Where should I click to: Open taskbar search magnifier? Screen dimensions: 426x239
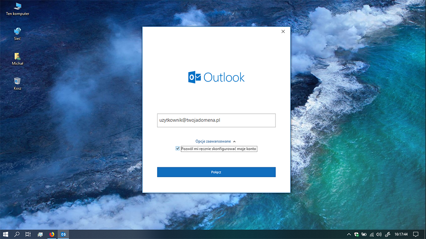[17, 234]
